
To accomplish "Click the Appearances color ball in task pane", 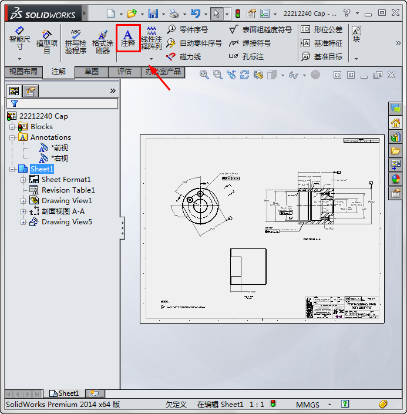I will click(x=396, y=179).
